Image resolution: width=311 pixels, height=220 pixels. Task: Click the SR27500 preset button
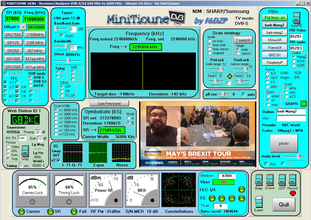tap(13, 35)
